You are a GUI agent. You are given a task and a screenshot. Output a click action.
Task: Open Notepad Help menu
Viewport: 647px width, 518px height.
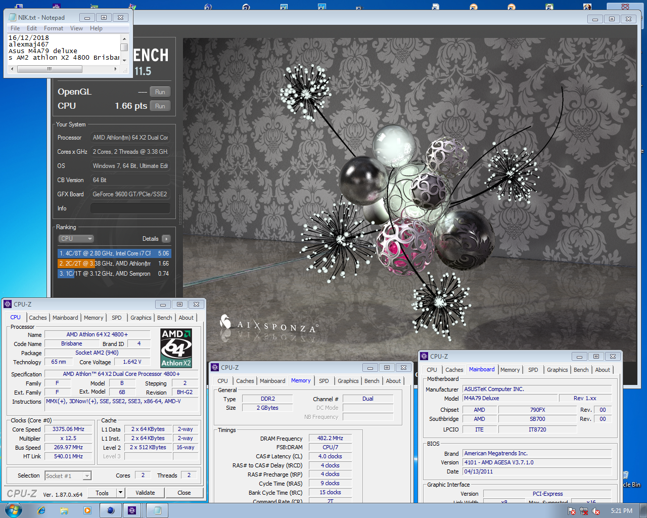[96, 28]
